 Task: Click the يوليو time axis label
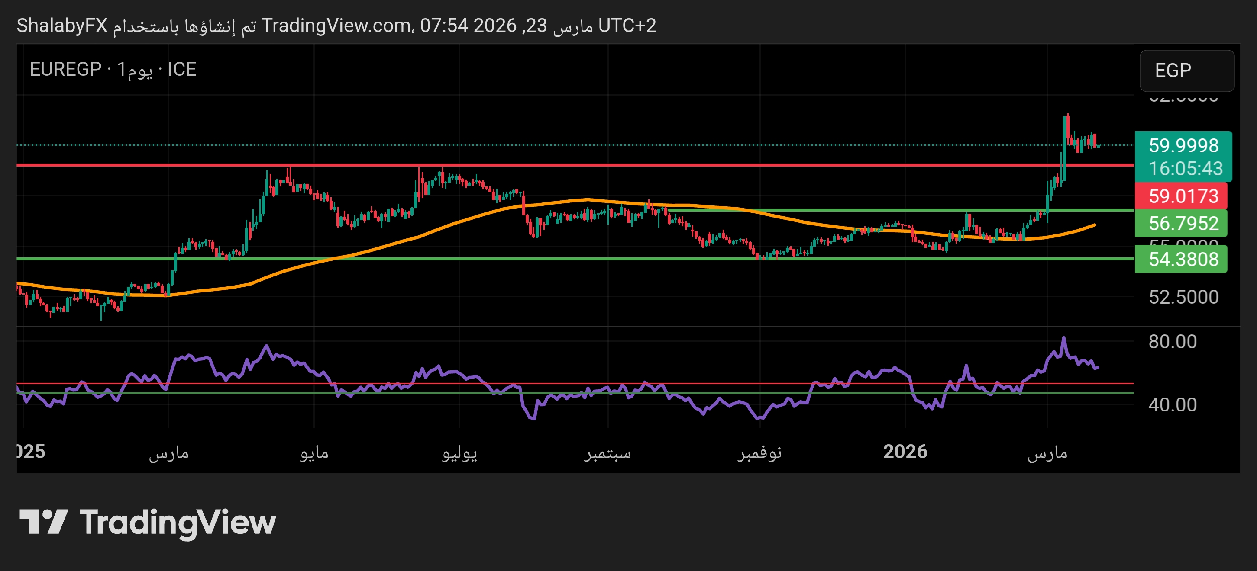pos(459,452)
